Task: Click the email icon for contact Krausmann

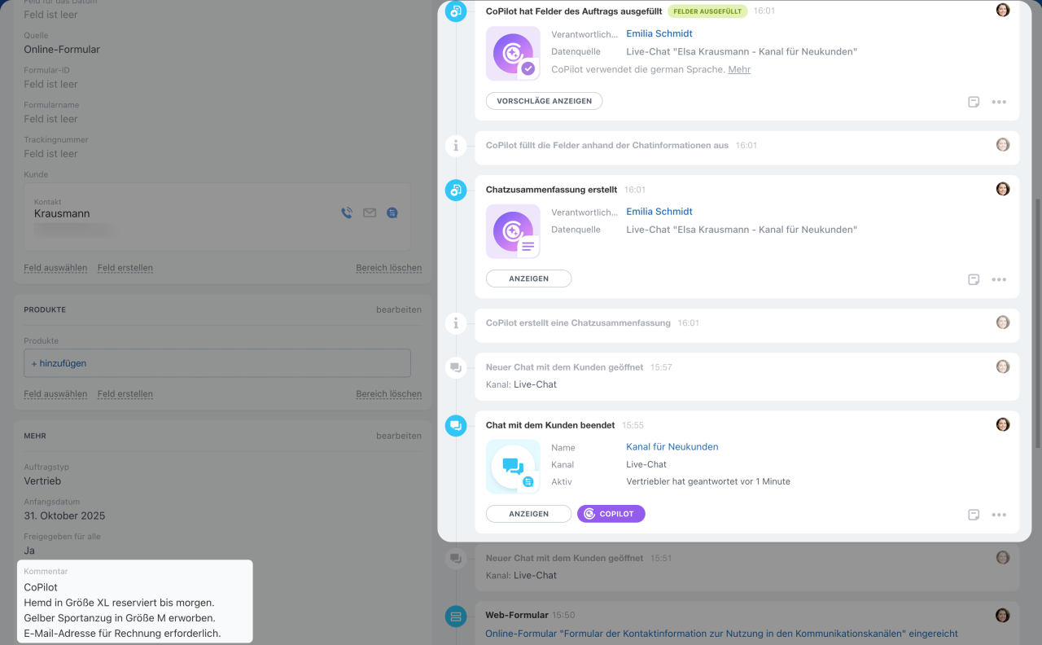Action: pos(370,213)
